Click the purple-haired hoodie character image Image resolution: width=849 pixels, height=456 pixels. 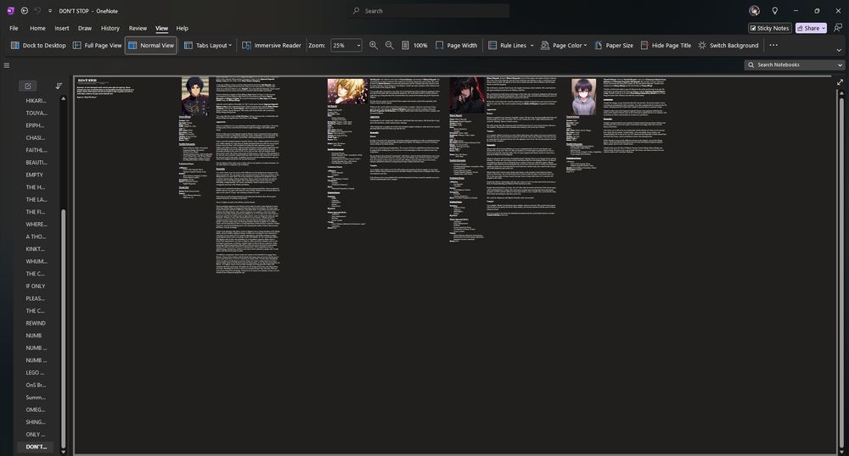point(584,97)
